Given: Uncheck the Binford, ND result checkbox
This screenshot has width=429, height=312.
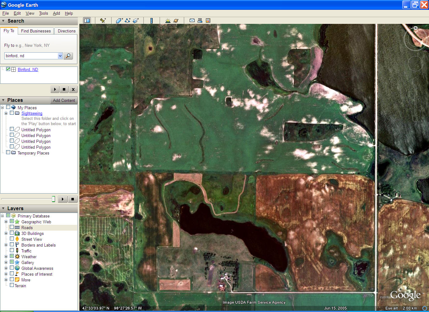Looking at the screenshot, I should 8,69.
